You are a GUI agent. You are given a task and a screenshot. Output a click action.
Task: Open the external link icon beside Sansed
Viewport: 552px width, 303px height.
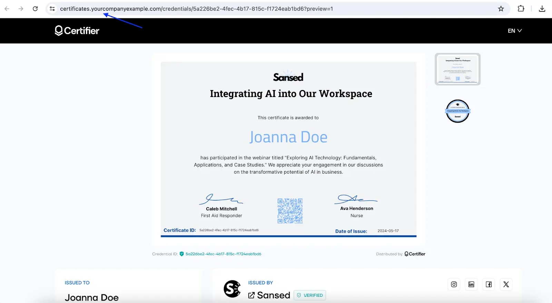coord(252,295)
